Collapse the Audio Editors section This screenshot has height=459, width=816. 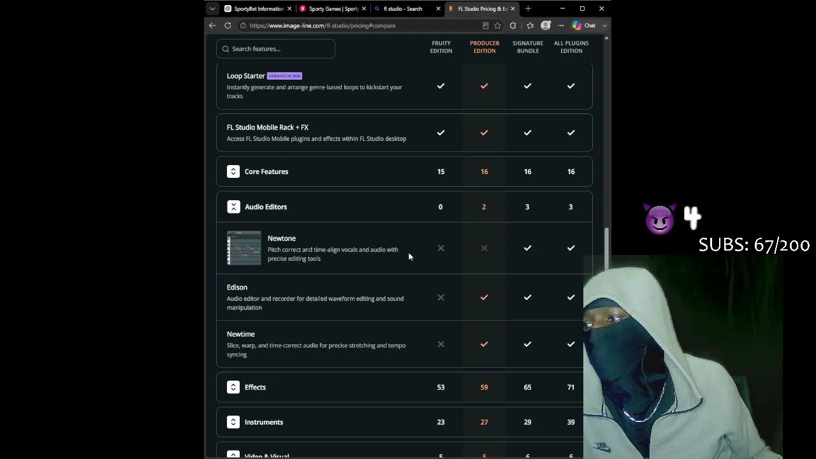(x=233, y=207)
